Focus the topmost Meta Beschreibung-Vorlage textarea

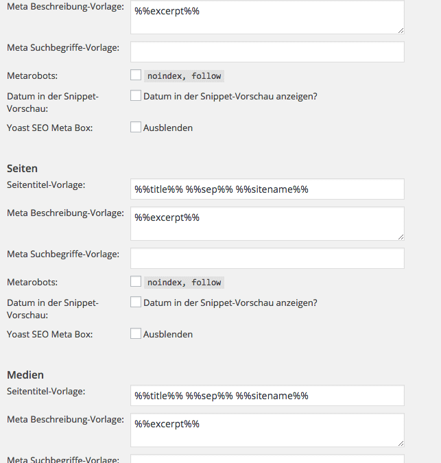(x=267, y=17)
